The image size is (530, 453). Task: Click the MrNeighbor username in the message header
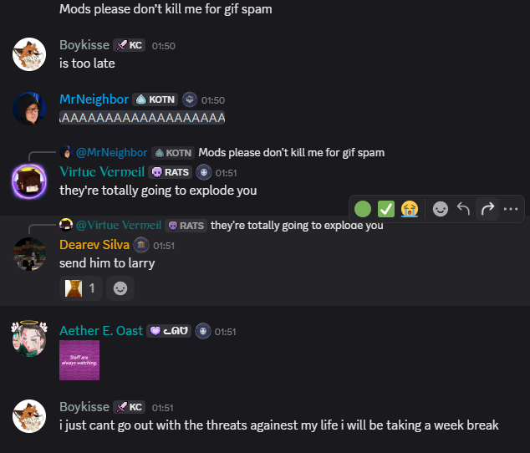pyautogui.click(x=94, y=99)
